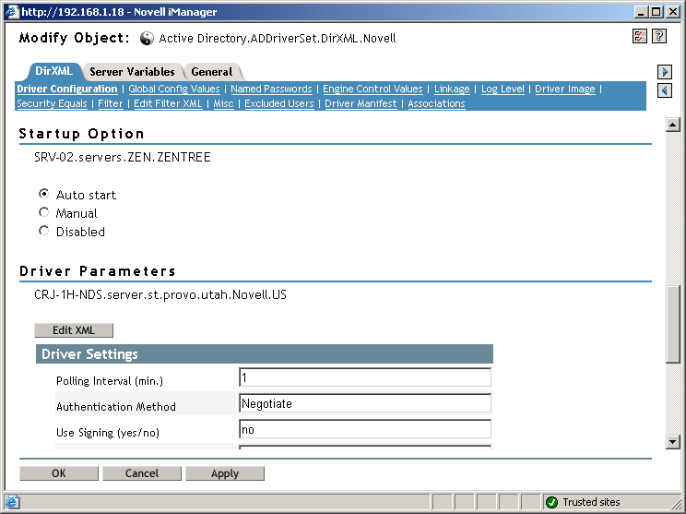The height and width of the screenshot is (514, 686).
Task: Click the Internet Explorer icon in title bar
Action: (12, 11)
